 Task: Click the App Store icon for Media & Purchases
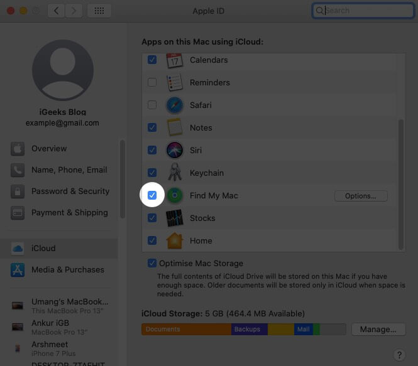(18, 270)
